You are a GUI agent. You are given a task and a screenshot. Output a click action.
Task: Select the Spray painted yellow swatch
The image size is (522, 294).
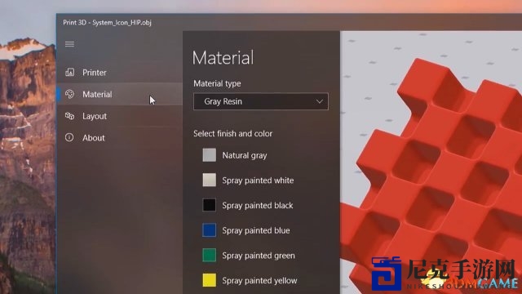209,280
